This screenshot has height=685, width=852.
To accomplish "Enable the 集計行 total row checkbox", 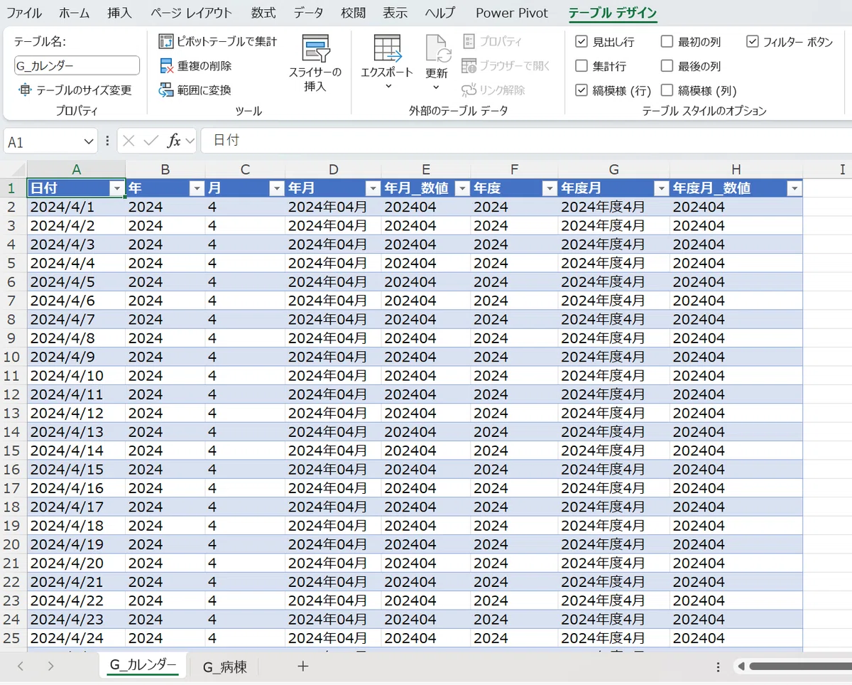I will pos(581,66).
